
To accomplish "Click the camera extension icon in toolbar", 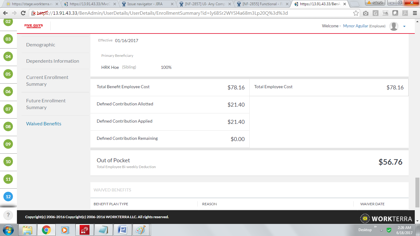I will point(366,13).
